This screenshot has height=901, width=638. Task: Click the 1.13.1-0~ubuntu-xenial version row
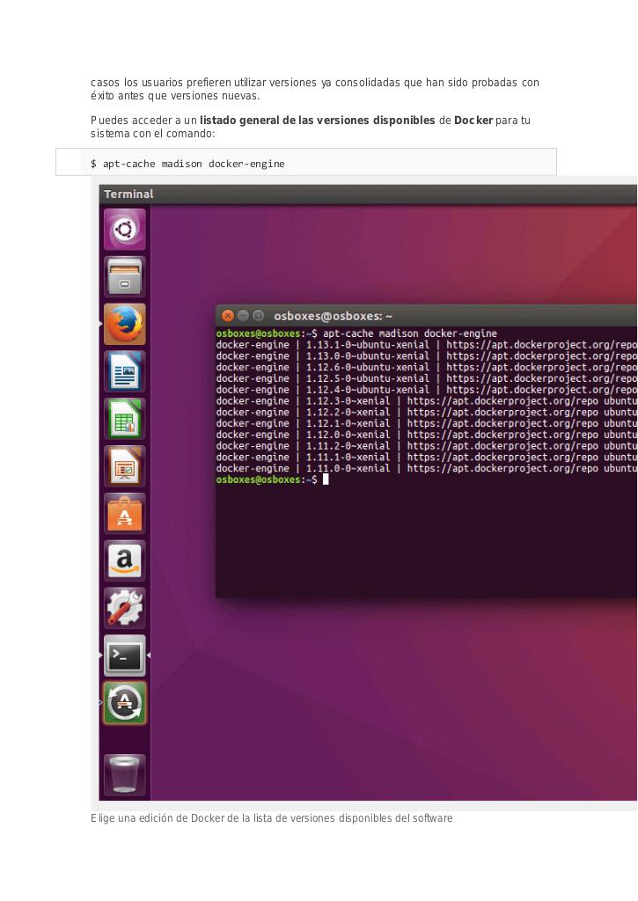tap(426, 345)
